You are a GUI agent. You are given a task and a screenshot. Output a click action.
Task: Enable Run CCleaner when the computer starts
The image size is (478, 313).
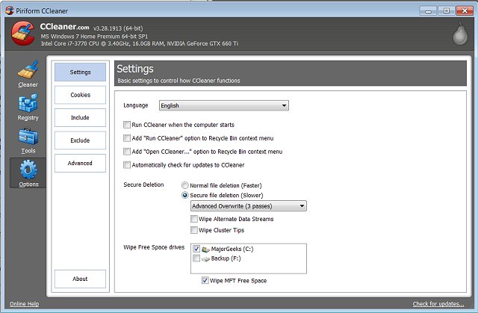127,125
